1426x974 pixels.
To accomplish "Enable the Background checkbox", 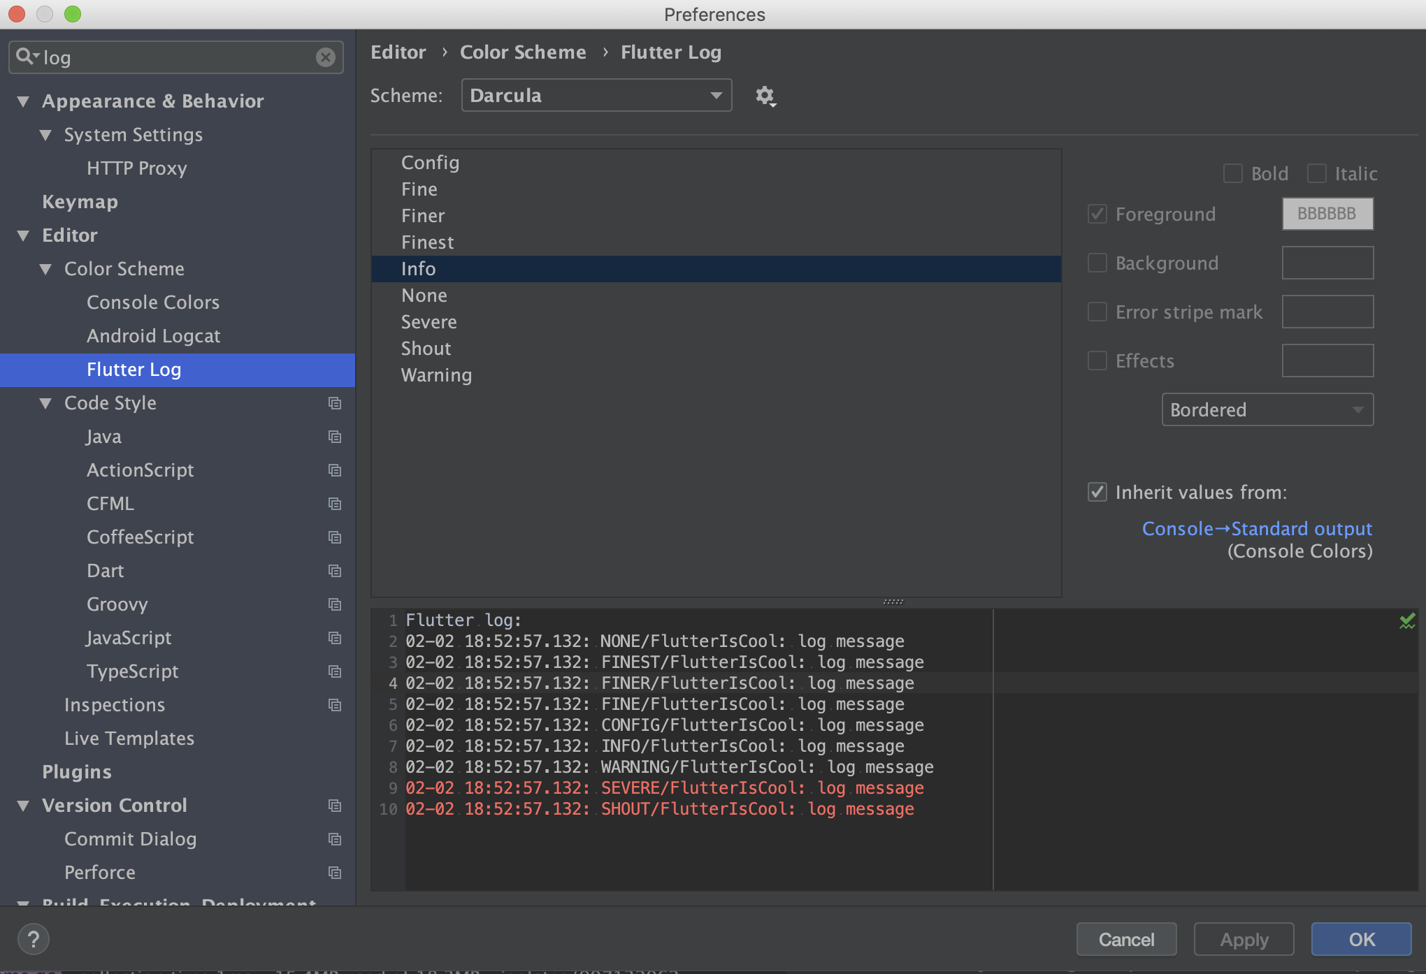I will click(x=1097, y=263).
